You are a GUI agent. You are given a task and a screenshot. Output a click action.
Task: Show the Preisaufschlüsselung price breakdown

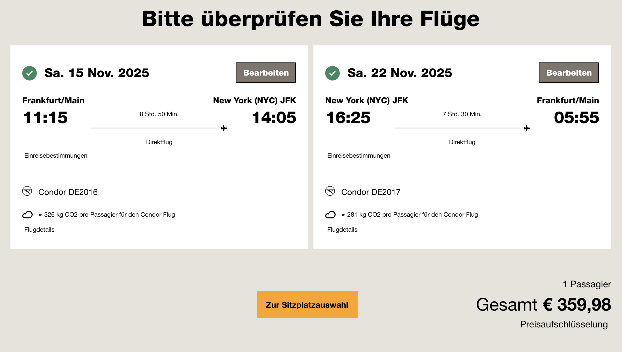(x=564, y=324)
